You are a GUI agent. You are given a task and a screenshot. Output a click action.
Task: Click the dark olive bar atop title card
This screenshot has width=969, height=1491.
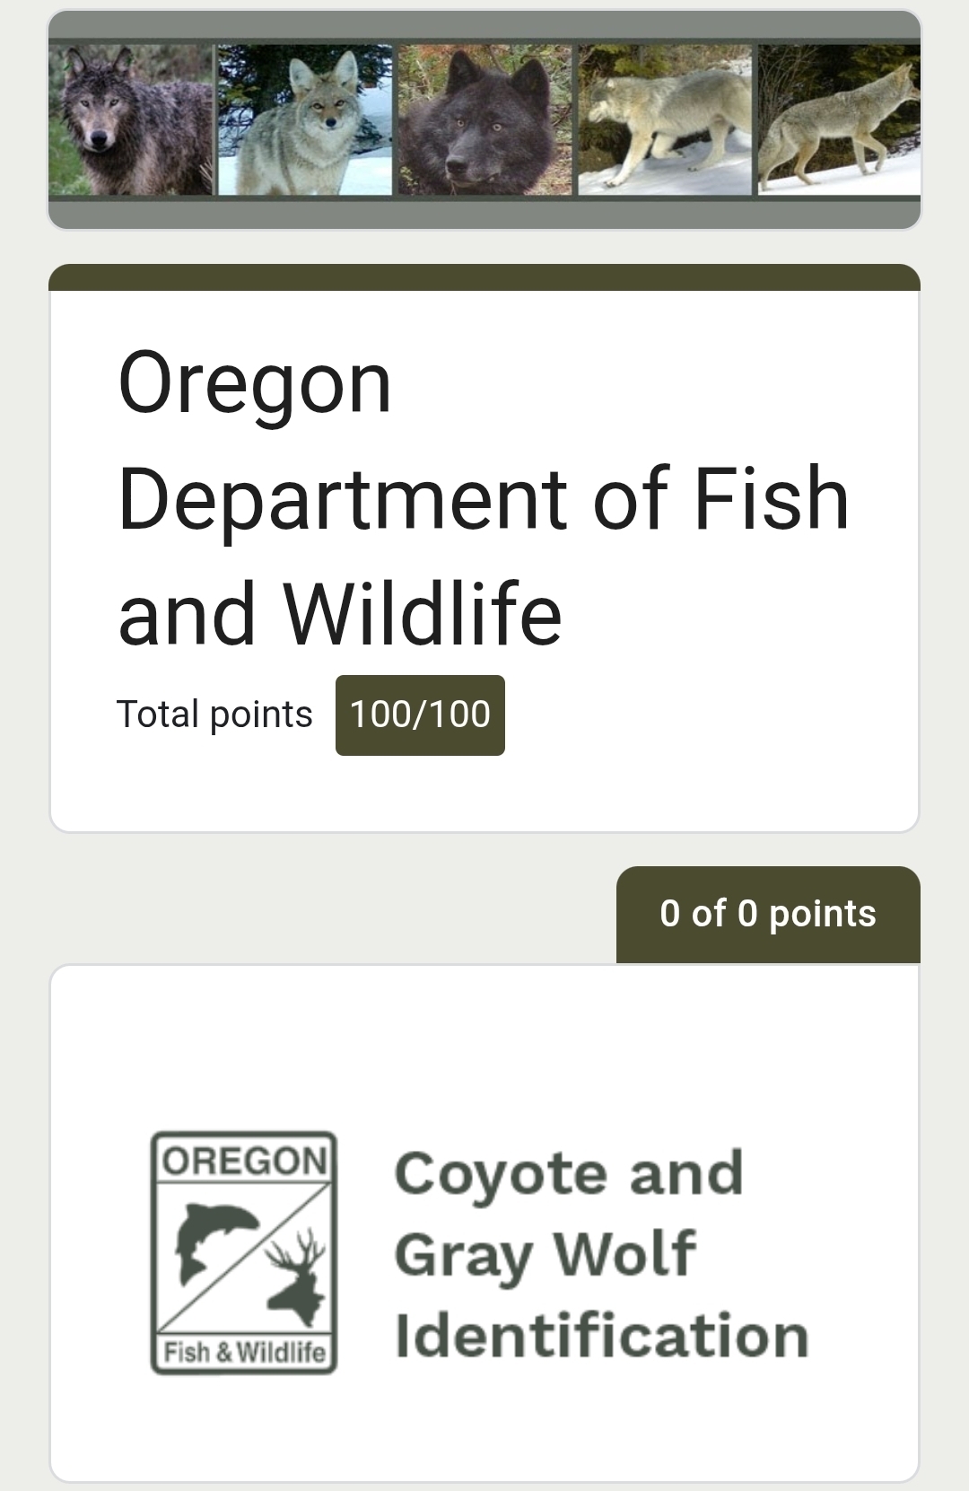[484, 277]
